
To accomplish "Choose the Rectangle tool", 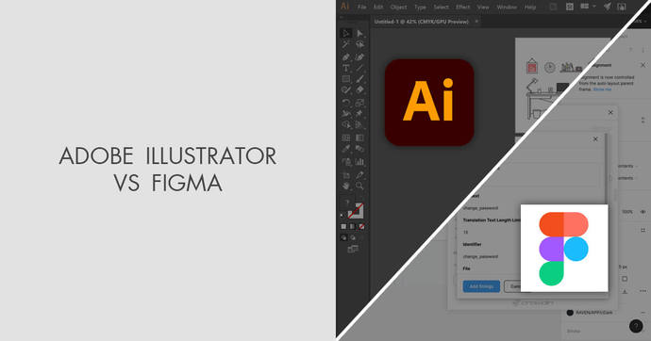I will (x=346, y=79).
